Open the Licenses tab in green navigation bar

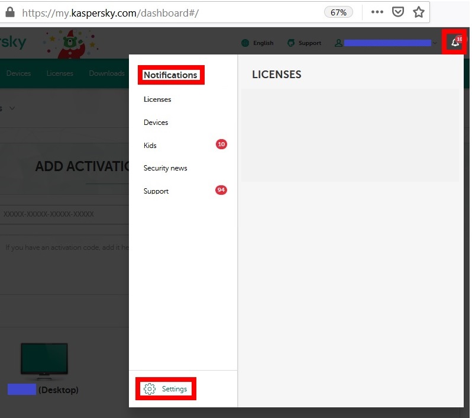click(60, 73)
